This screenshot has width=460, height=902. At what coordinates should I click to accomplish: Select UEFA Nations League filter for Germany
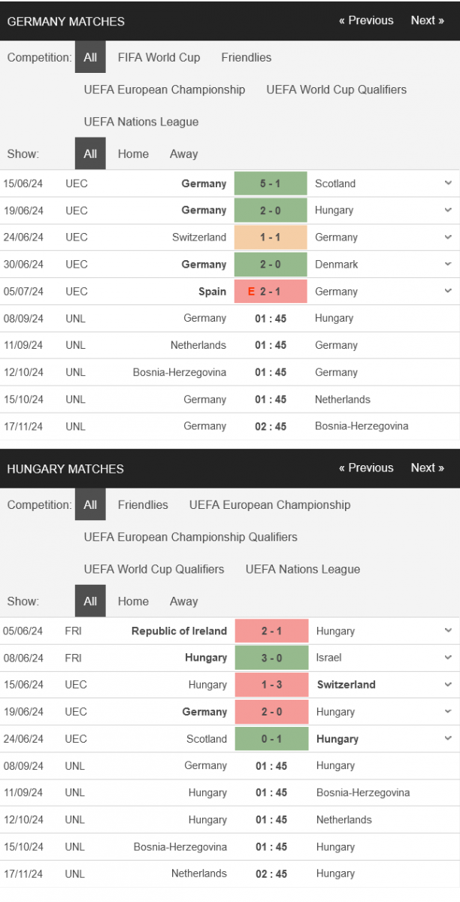tap(141, 122)
